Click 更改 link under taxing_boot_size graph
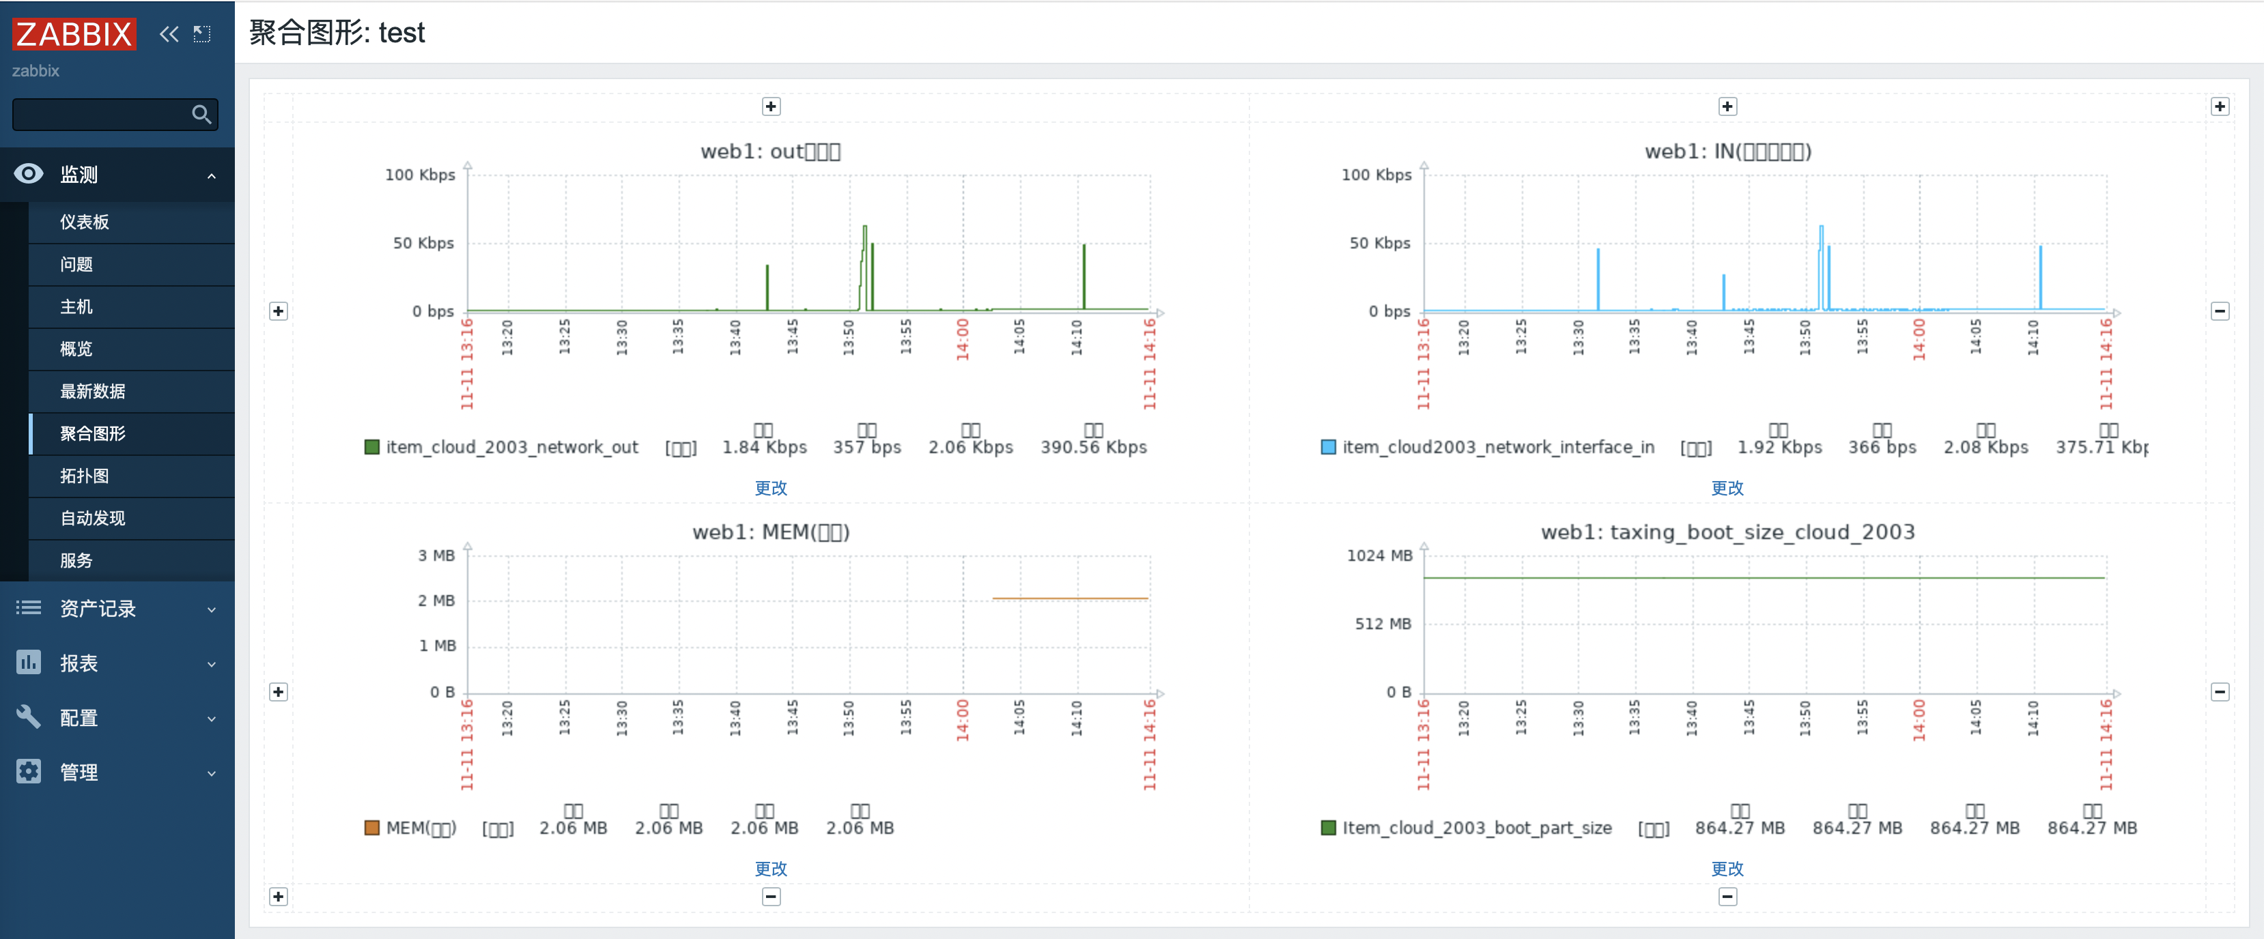Viewport: 2264px width, 939px height. coord(1727,869)
